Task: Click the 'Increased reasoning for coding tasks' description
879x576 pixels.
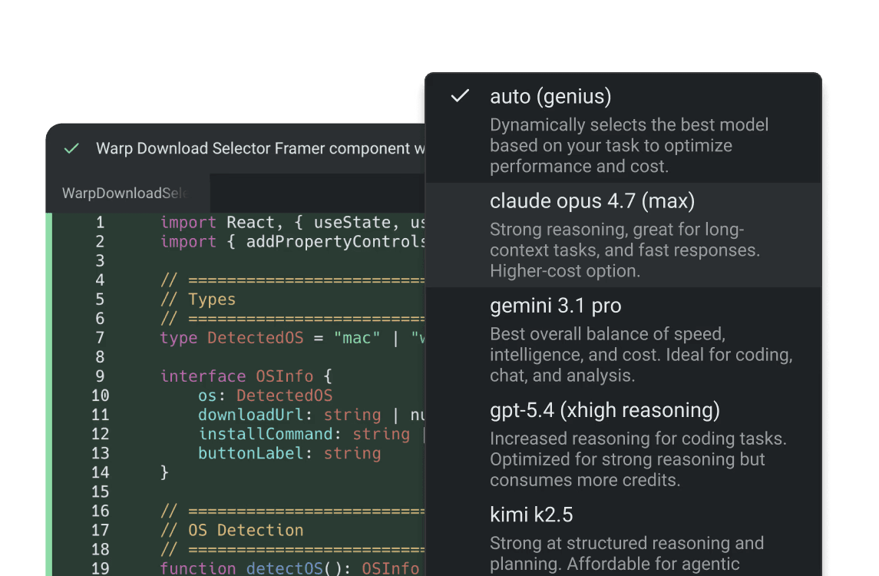Action: pyautogui.click(x=639, y=459)
